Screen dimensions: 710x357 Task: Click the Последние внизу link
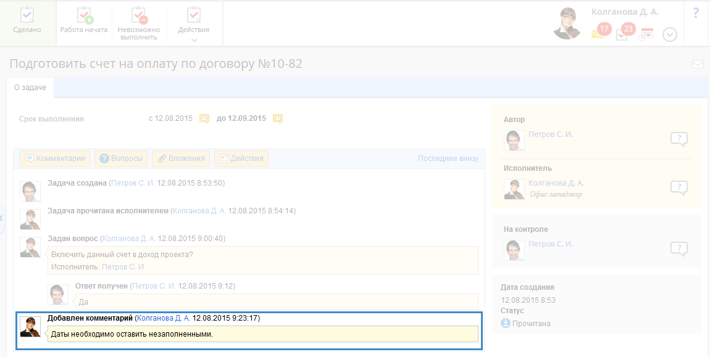pyautogui.click(x=448, y=158)
